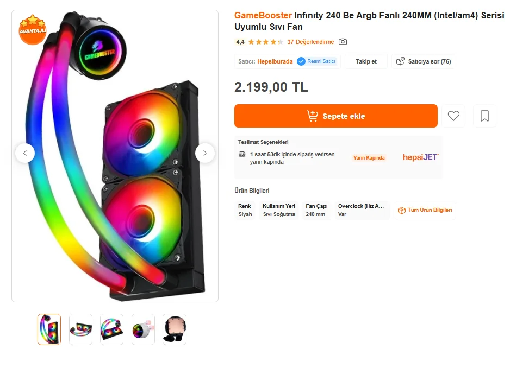Click the heart favorite icon

tap(453, 116)
